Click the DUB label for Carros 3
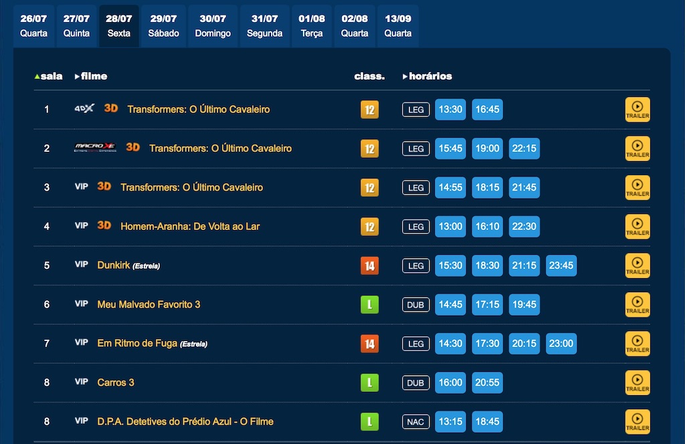685x444 pixels. (x=416, y=382)
